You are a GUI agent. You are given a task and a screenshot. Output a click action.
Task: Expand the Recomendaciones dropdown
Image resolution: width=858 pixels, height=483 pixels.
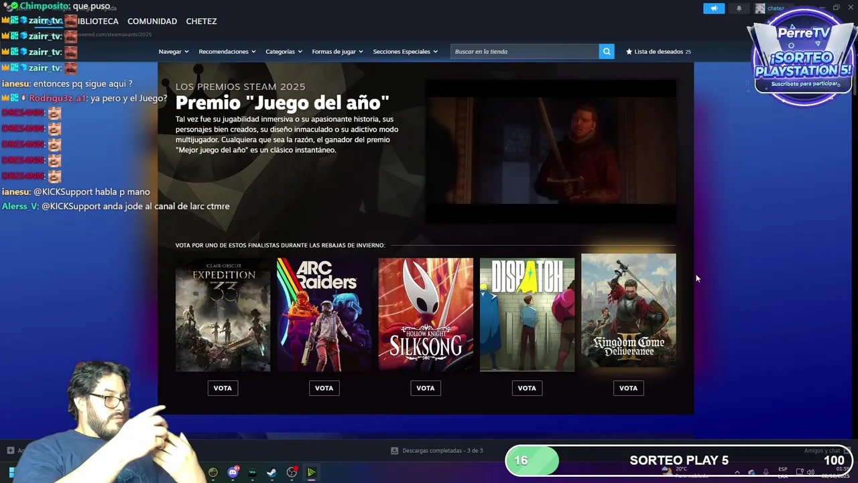click(x=227, y=52)
